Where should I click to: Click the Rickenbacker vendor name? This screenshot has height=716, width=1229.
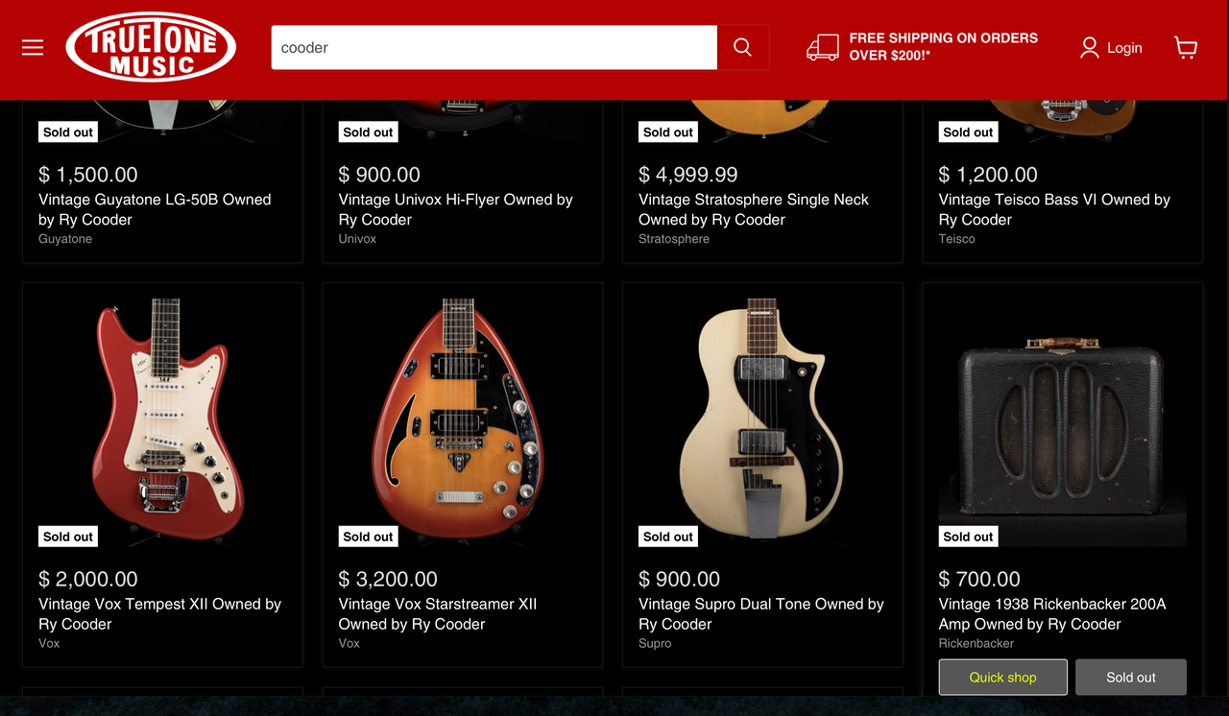pyautogui.click(x=976, y=644)
